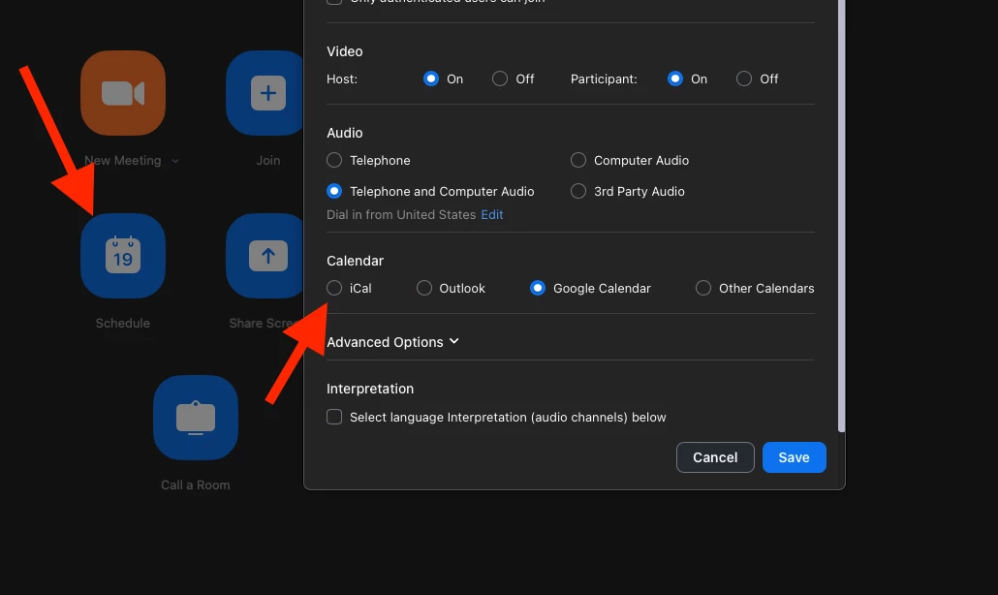998x595 pixels.
Task: Click Edit link for dial-in country
Action: click(x=492, y=215)
